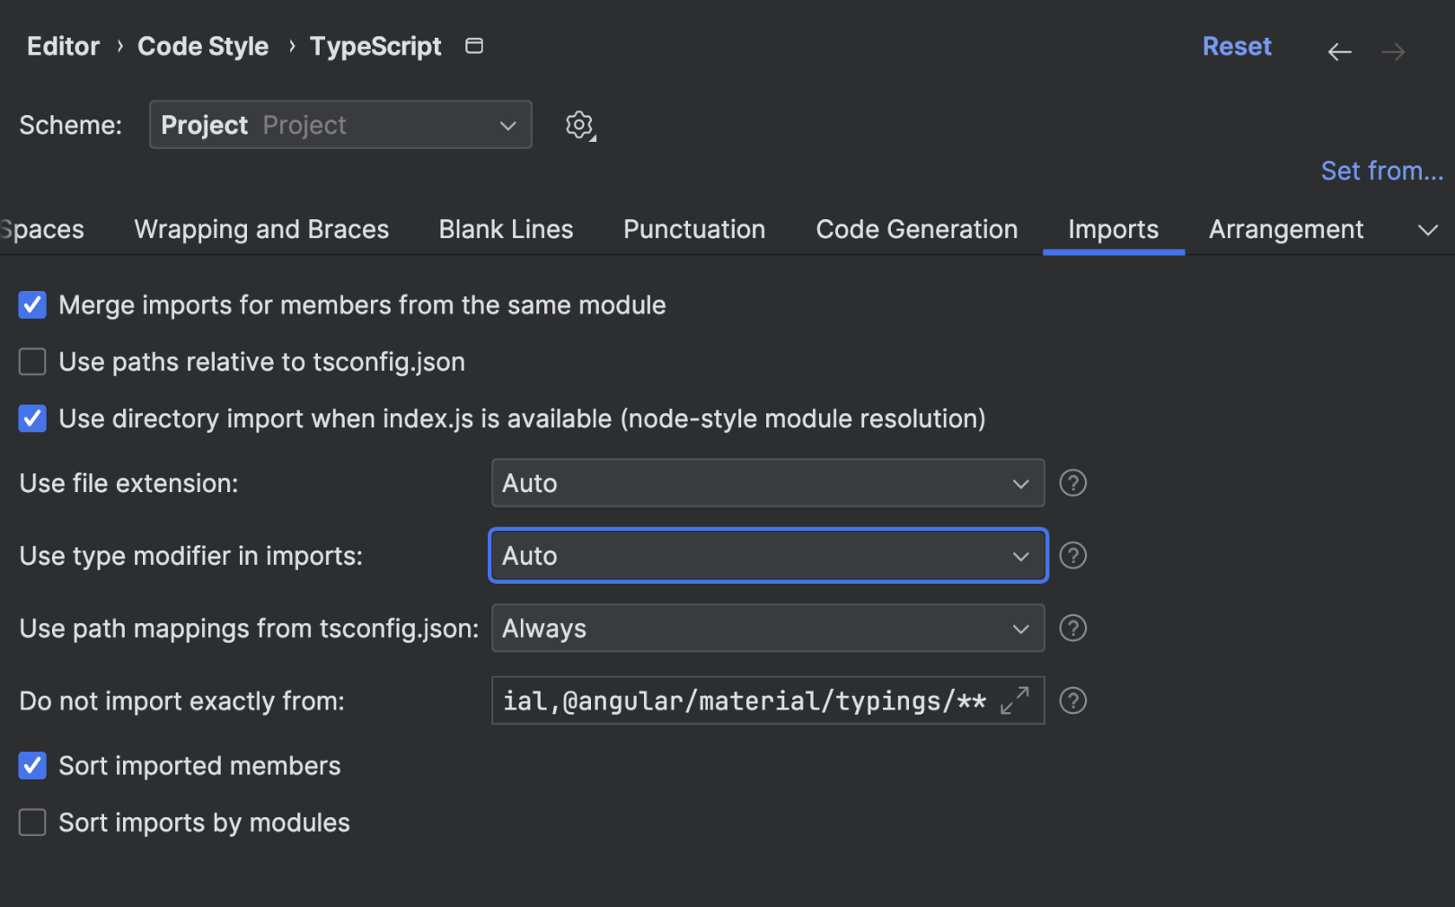Open help for Do not import exactly from
Image resolution: width=1455 pixels, height=907 pixels.
[1072, 700]
